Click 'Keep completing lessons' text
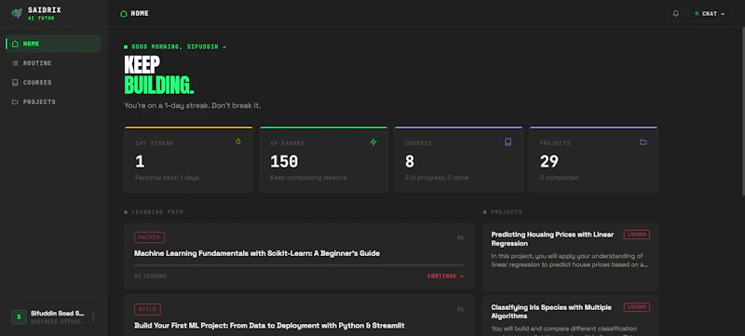 click(x=308, y=178)
